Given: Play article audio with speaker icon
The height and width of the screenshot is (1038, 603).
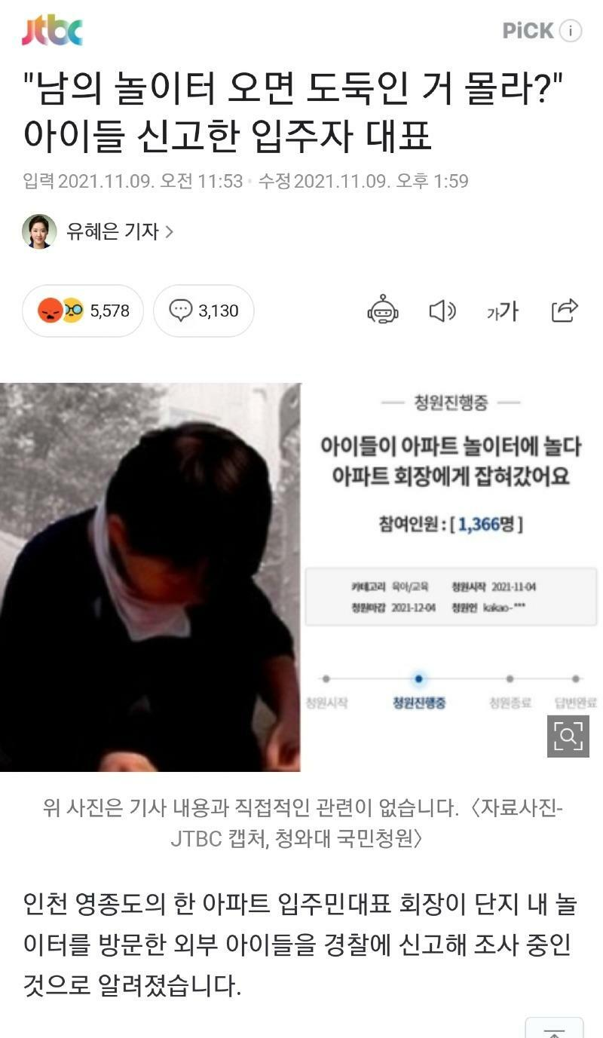Looking at the screenshot, I should (442, 311).
